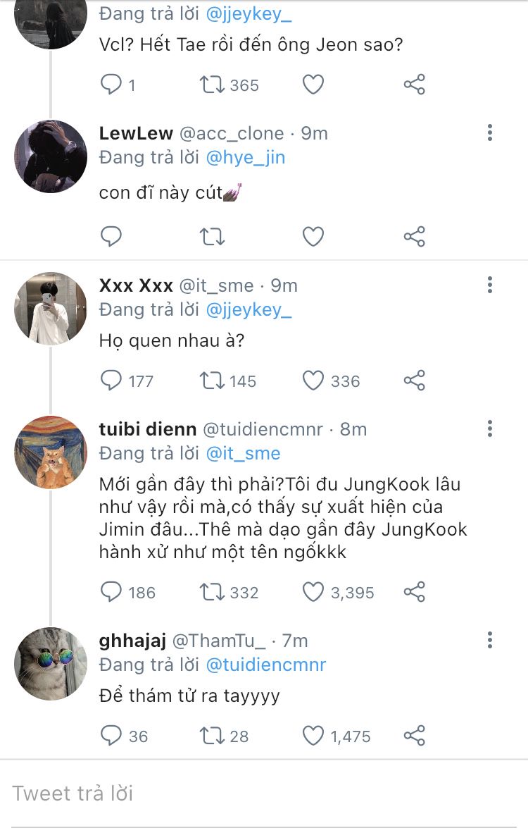528x833 pixels.
Task: Share tuibi dienn's tweet
Action: (x=415, y=592)
